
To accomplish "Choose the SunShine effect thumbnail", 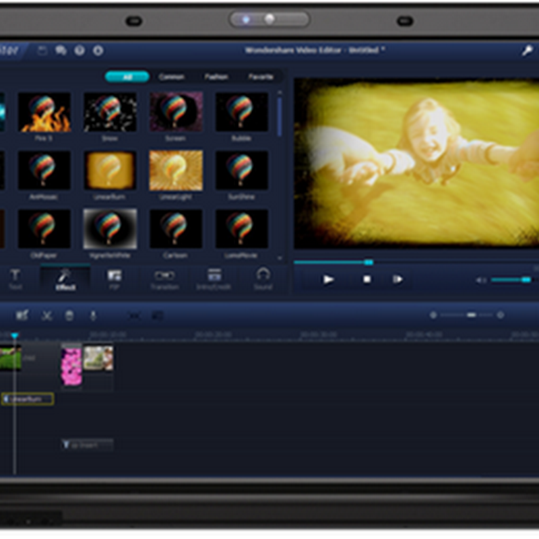I will tap(242, 170).
